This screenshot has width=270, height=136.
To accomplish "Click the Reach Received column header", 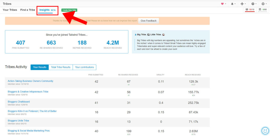I will tap(193, 75).
